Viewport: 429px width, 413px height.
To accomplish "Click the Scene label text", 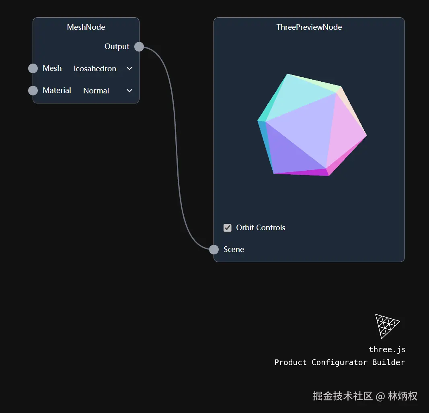I will click(x=234, y=249).
